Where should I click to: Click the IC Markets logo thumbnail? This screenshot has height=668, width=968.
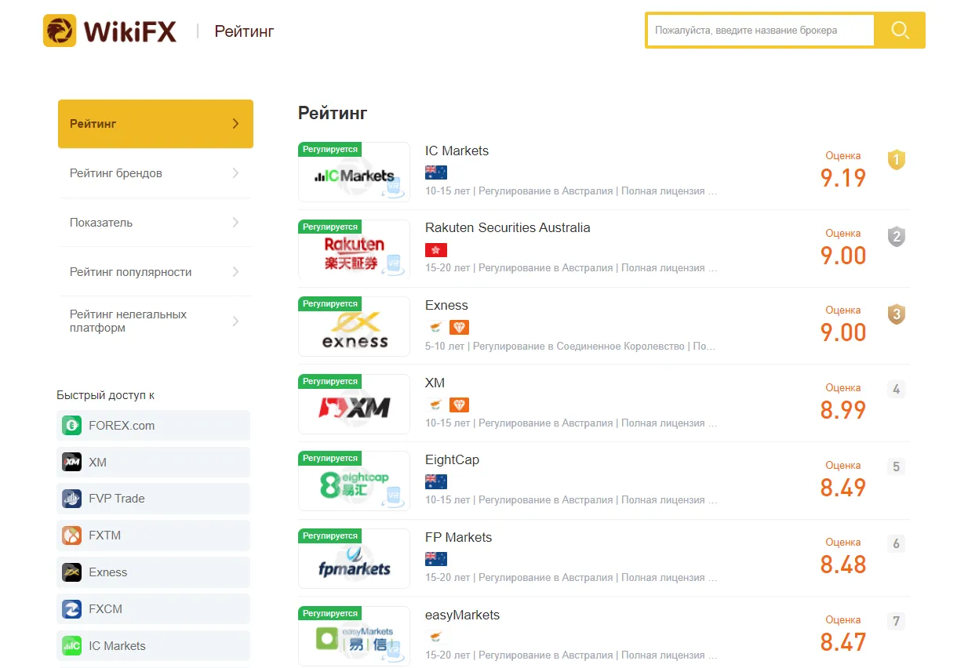[354, 172]
